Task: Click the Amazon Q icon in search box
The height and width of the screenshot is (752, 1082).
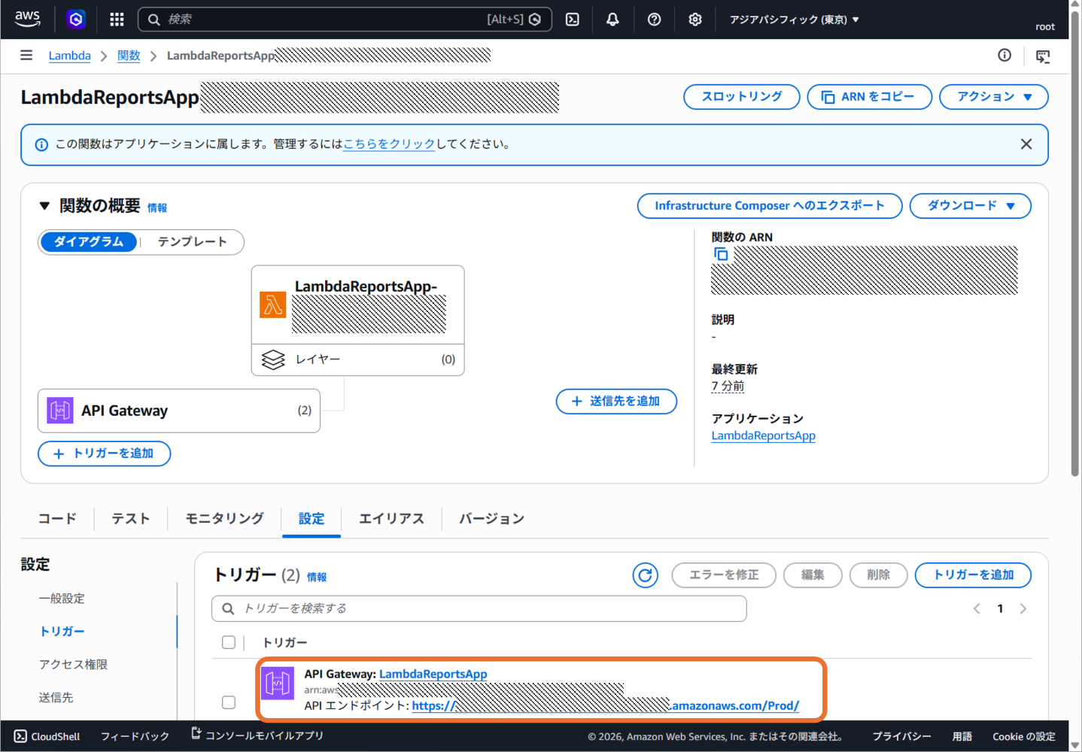Action: pos(535,20)
